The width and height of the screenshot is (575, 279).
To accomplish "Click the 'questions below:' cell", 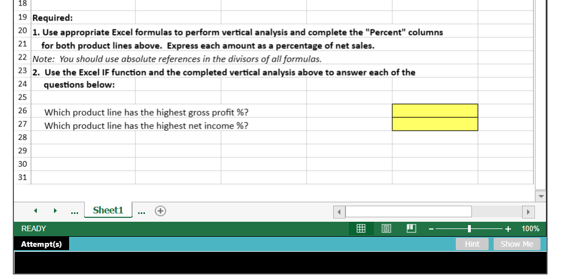I will [79, 85].
